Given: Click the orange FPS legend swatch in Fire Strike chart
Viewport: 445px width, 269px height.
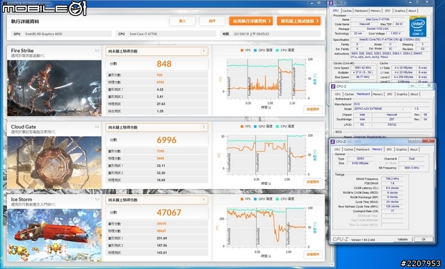Looking at the screenshot, I should tap(242, 50).
